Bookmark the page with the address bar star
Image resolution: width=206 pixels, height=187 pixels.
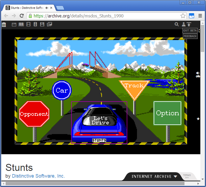183,16
